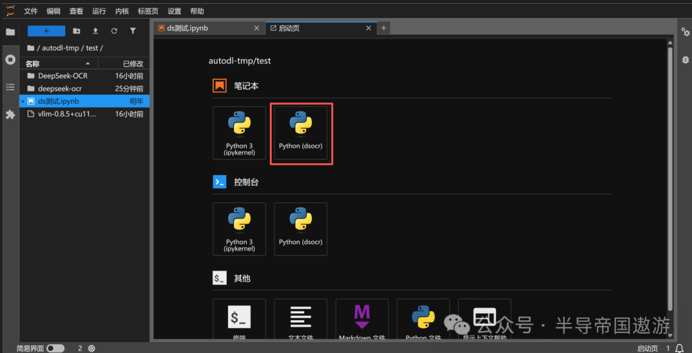Open the table of contents sidebar icon

click(10, 87)
